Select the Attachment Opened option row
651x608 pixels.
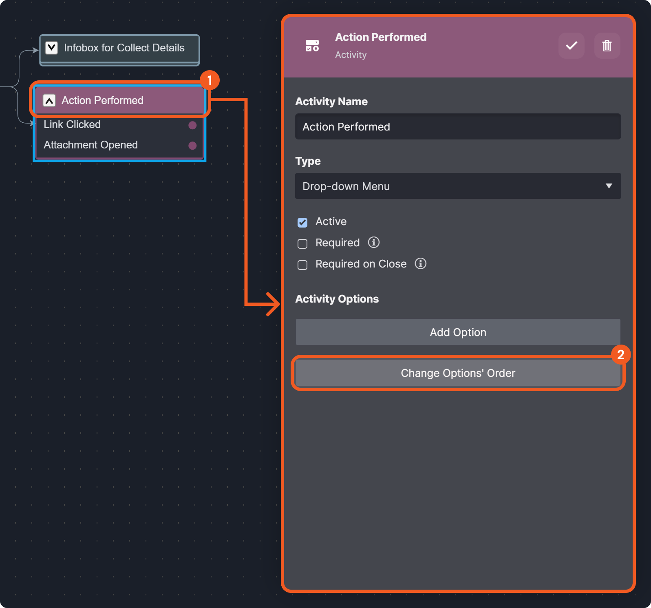(x=90, y=145)
